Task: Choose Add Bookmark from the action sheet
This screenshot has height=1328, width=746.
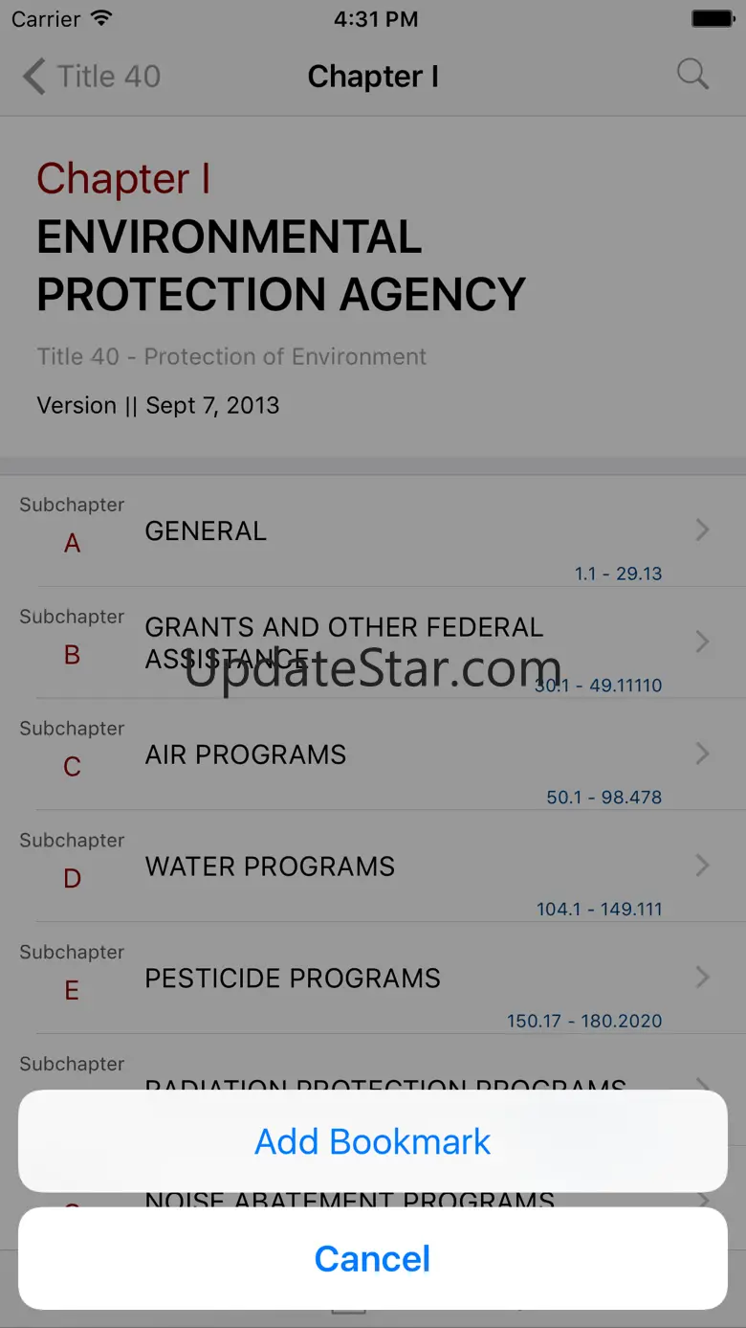Action: 373,1141
